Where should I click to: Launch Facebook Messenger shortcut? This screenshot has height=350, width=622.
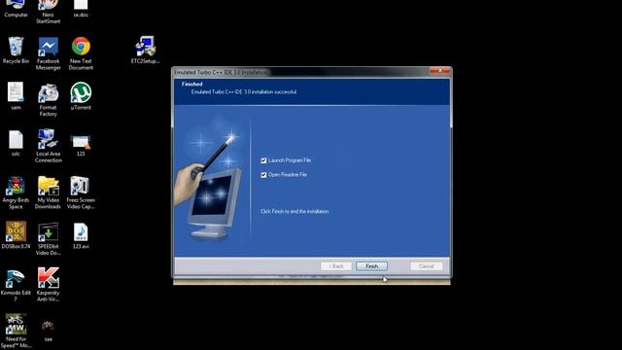click(x=48, y=53)
